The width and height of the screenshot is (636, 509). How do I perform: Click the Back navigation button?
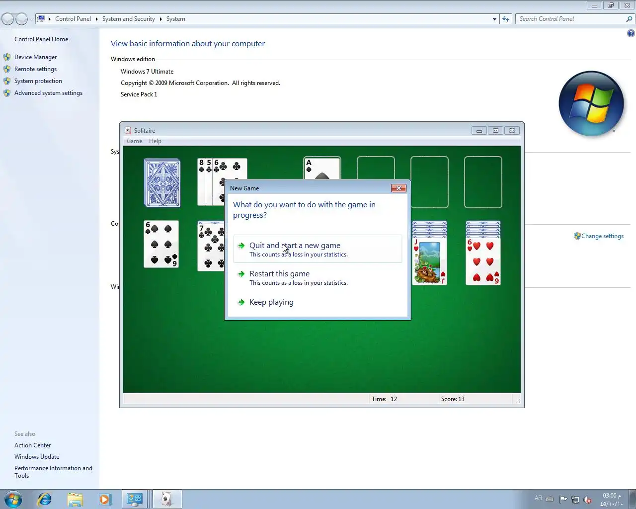point(7,19)
